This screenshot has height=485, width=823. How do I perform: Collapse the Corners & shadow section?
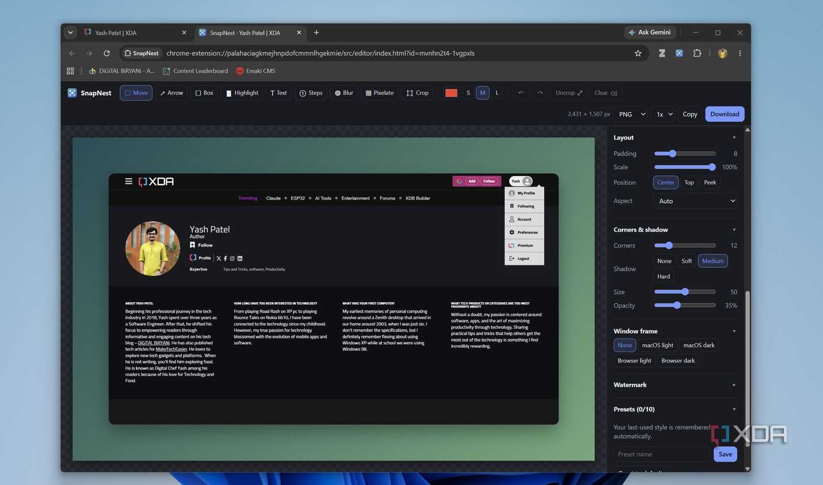(x=675, y=229)
